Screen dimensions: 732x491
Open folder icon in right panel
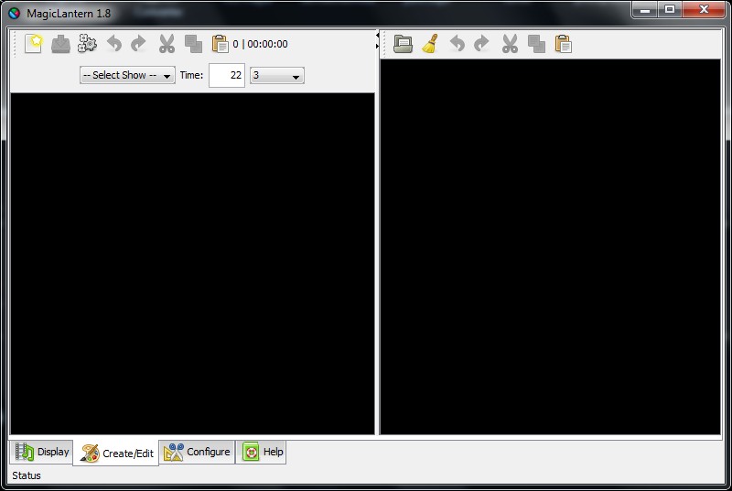coord(403,44)
